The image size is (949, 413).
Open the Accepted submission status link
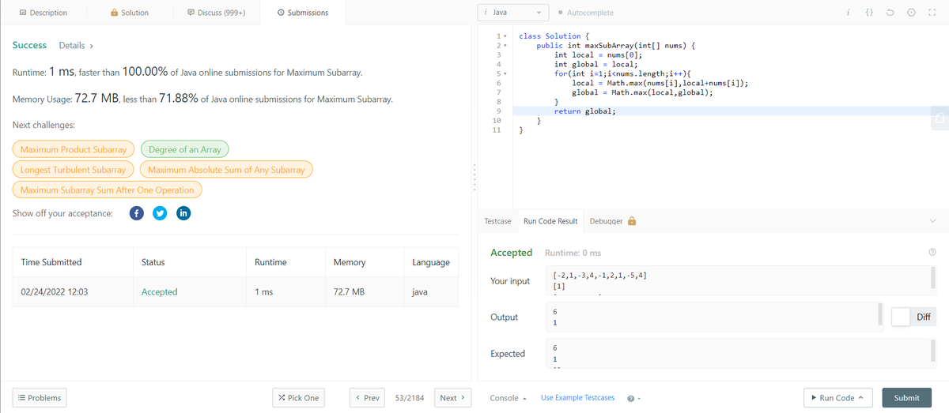[x=159, y=291]
